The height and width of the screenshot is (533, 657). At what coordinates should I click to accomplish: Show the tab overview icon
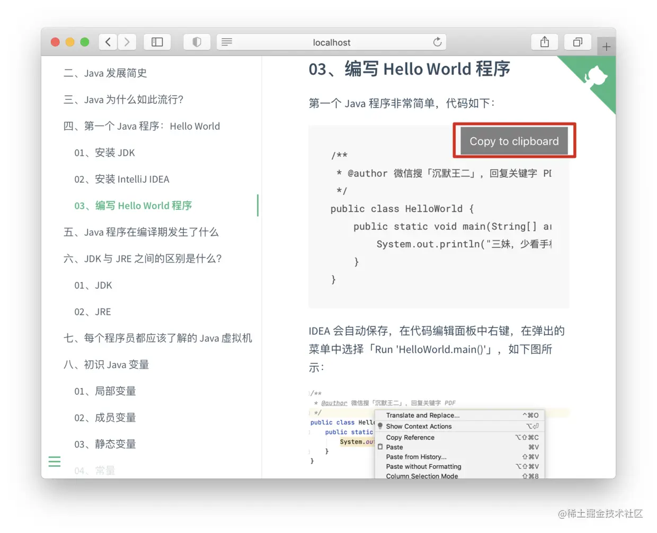tap(578, 42)
